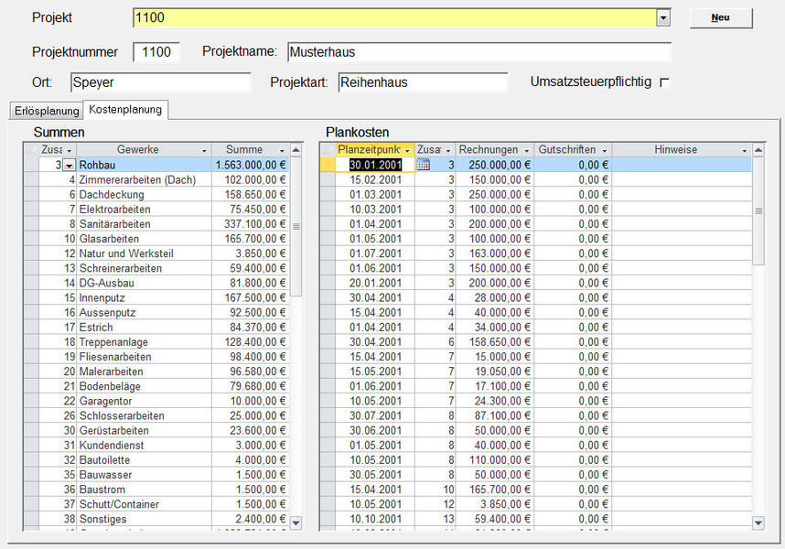Click the Rohbau sum 1.563.000,00 €
Viewport: 785px width, 549px height.
coord(251,165)
